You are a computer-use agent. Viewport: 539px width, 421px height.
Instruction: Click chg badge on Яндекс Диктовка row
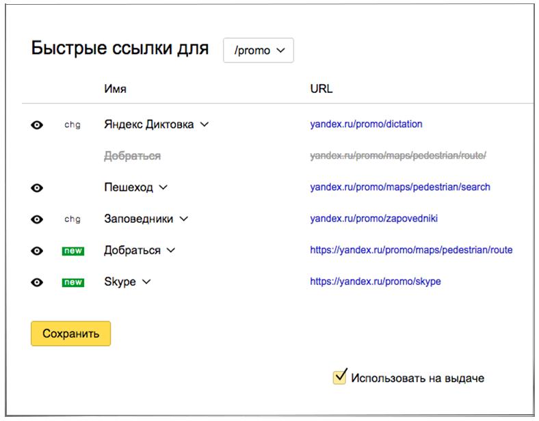(73, 124)
